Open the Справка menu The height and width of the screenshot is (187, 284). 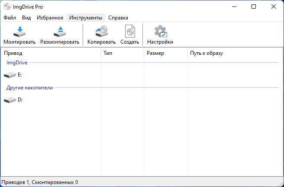pos(118,18)
